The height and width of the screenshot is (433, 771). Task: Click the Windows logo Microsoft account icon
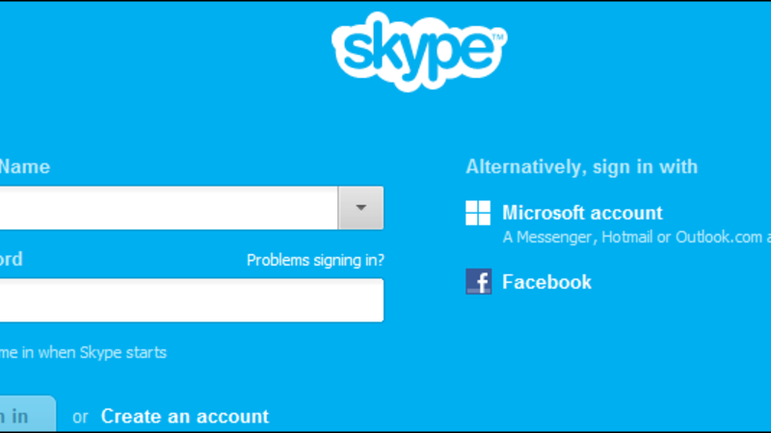478,213
